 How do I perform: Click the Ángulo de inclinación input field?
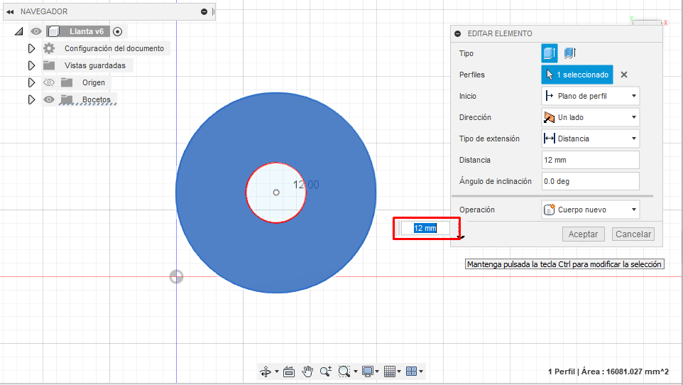pos(590,181)
